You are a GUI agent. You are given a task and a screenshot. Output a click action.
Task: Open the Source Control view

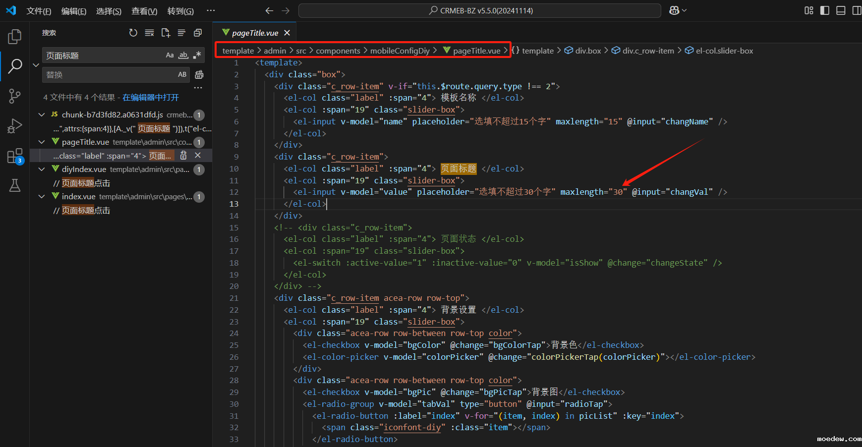tap(15, 96)
